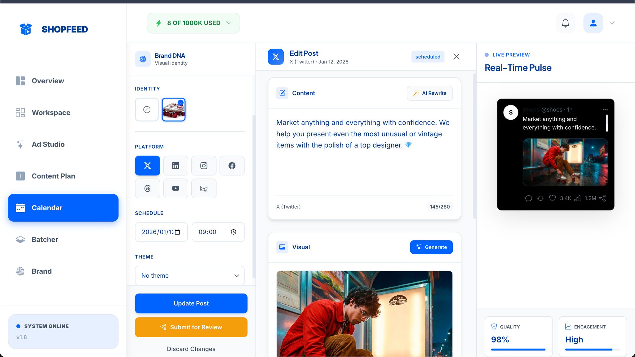The height and width of the screenshot is (357, 635).
Task: Run AI Rewrite on the post content
Action: [430, 93]
